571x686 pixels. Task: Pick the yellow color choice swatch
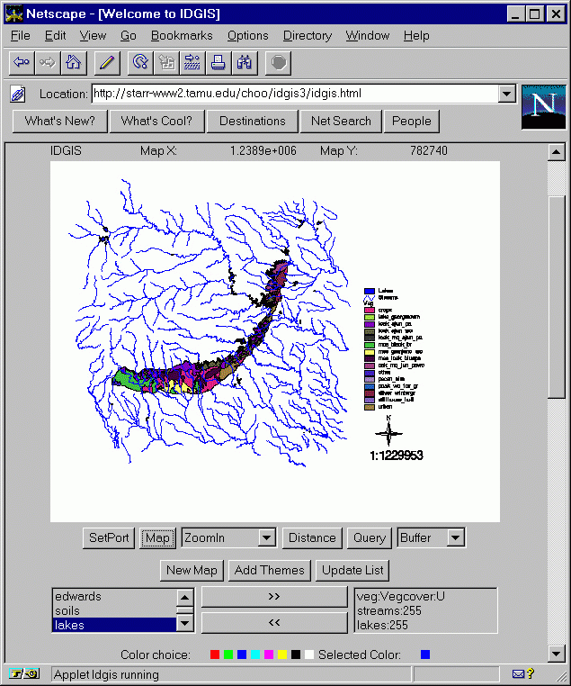(x=282, y=654)
